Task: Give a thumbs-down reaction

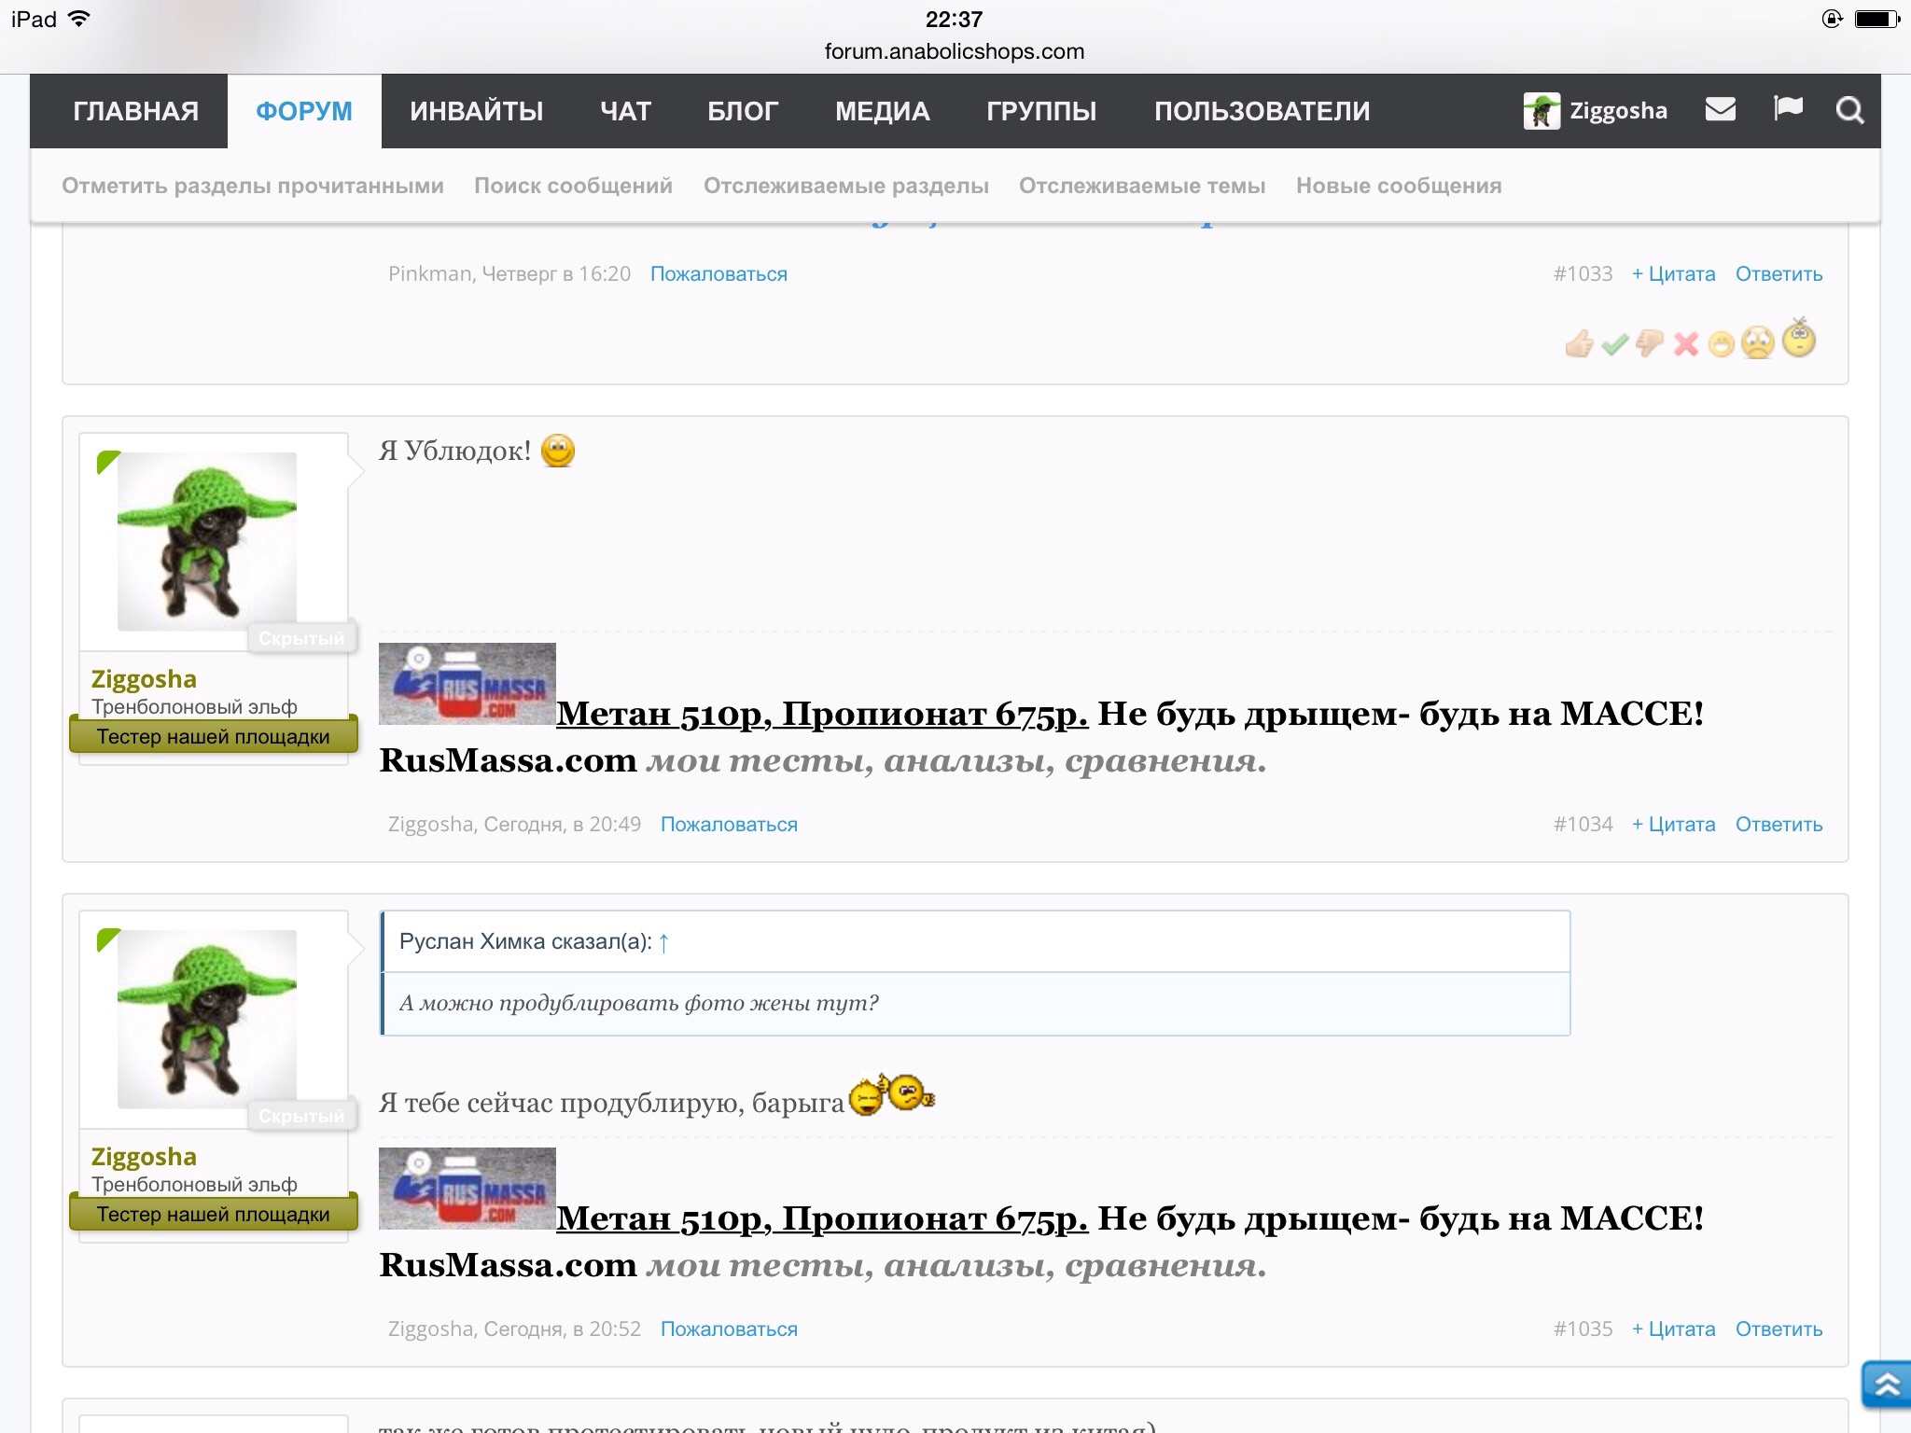Action: [x=1651, y=343]
